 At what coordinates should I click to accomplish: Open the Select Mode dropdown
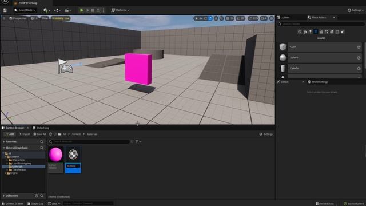(25, 10)
